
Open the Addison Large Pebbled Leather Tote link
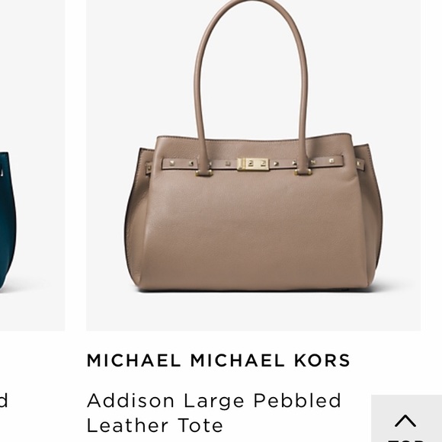(214, 413)
